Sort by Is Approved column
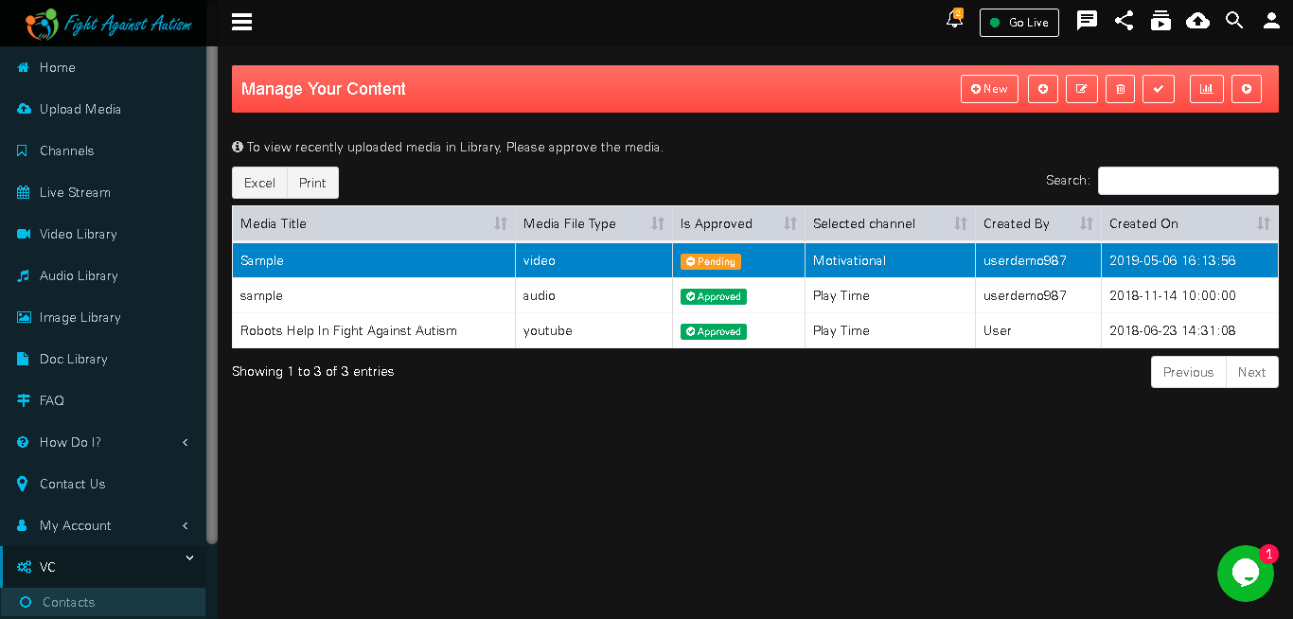Image resolution: width=1293 pixels, height=619 pixels. (x=738, y=223)
